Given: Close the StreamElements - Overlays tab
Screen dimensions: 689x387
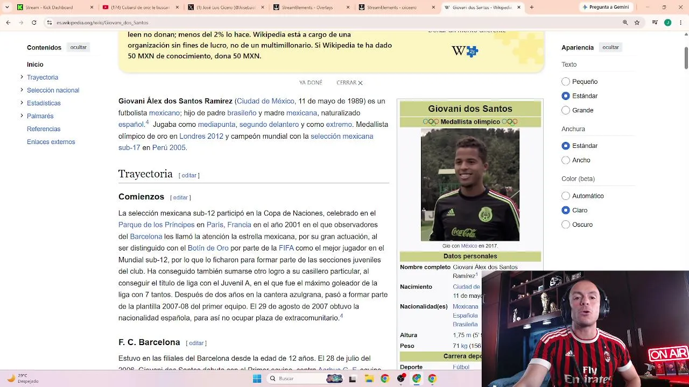Looking at the screenshot, I should click(x=348, y=8).
